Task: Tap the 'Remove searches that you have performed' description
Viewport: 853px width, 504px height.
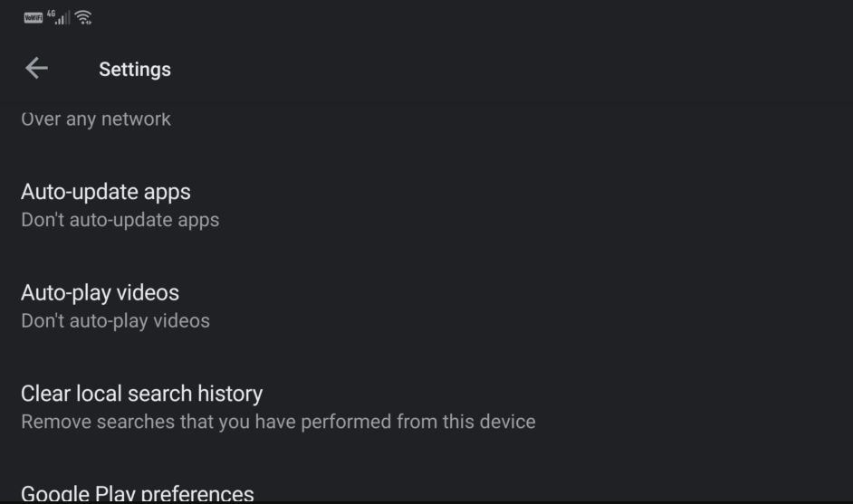Action: coord(278,422)
